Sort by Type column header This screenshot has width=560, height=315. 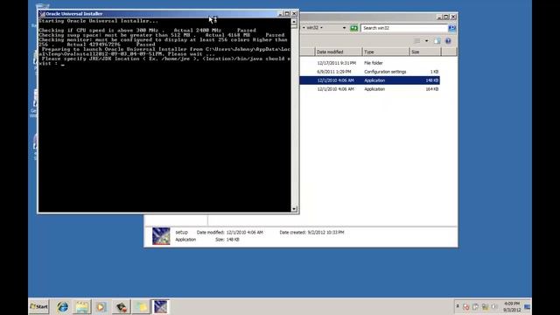coord(385,52)
